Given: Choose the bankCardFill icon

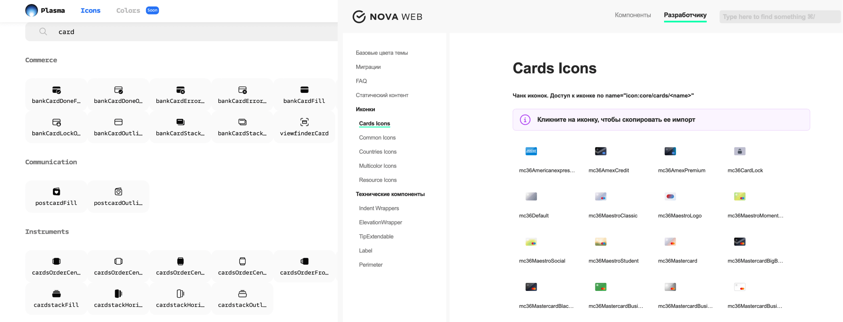Looking at the screenshot, I should (304, 94).
